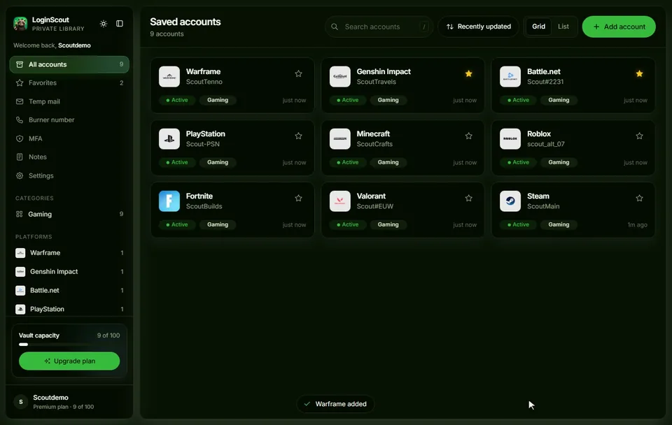
Task: Open All accounts in sidebar
Action: pyautogui.click(x=69, y=64)
